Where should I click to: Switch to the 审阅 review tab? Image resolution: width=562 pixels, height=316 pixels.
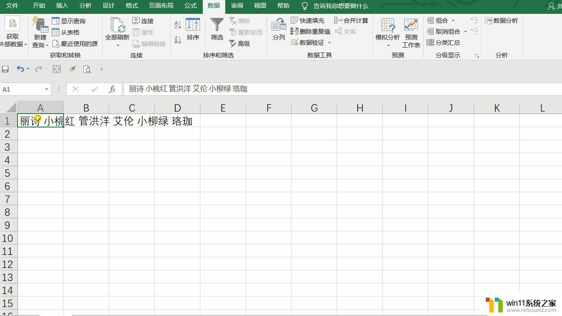pyautogui.click(x=237, y=6)
